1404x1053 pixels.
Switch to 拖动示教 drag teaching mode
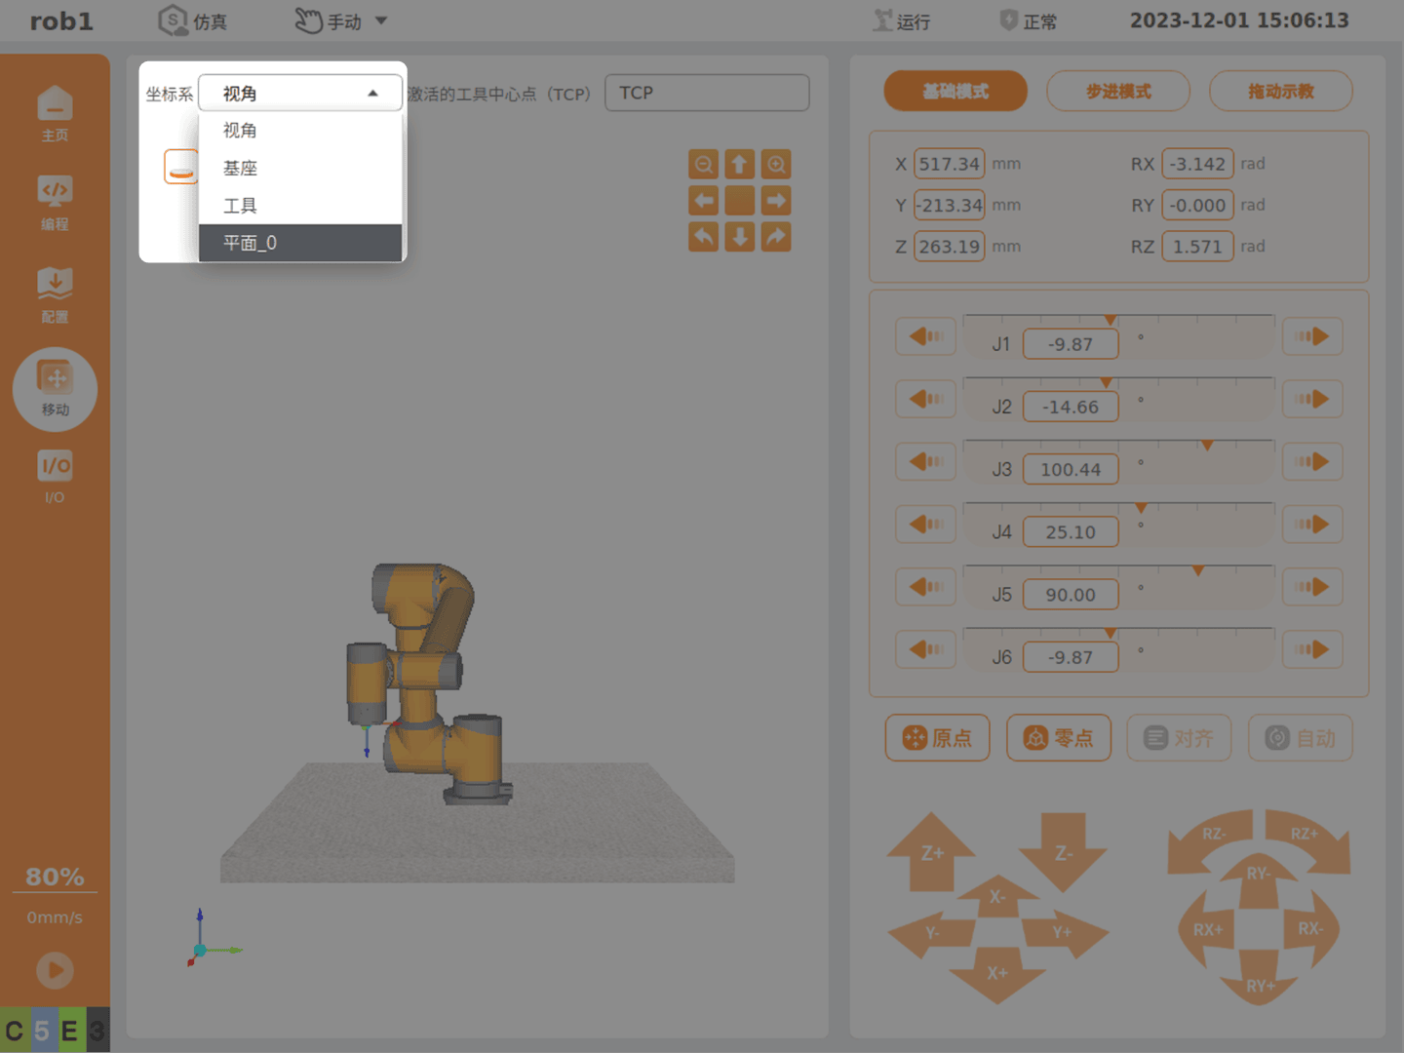click(x=1281, y=91)
